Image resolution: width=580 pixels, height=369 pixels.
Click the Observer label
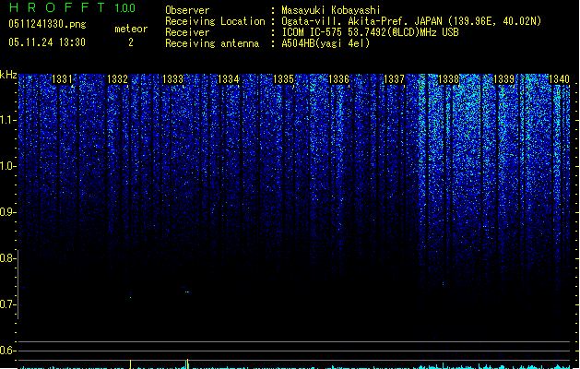point(187,10)
